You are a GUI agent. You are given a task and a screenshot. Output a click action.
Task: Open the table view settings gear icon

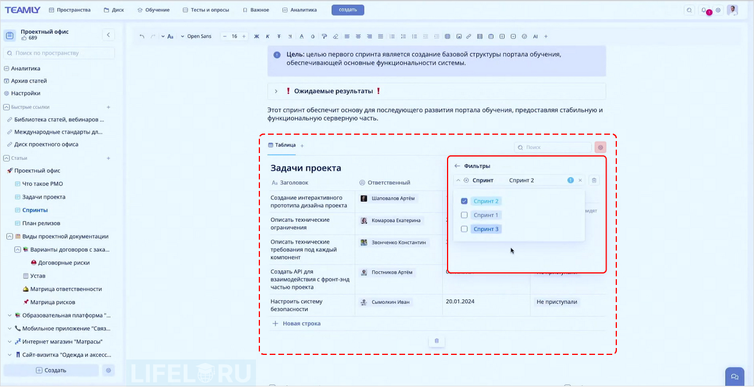coord(600,147)
